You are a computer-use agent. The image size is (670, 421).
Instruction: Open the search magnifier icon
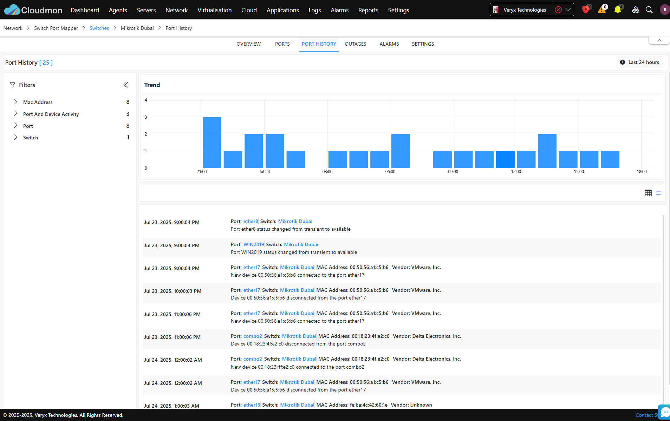point(649,10)
